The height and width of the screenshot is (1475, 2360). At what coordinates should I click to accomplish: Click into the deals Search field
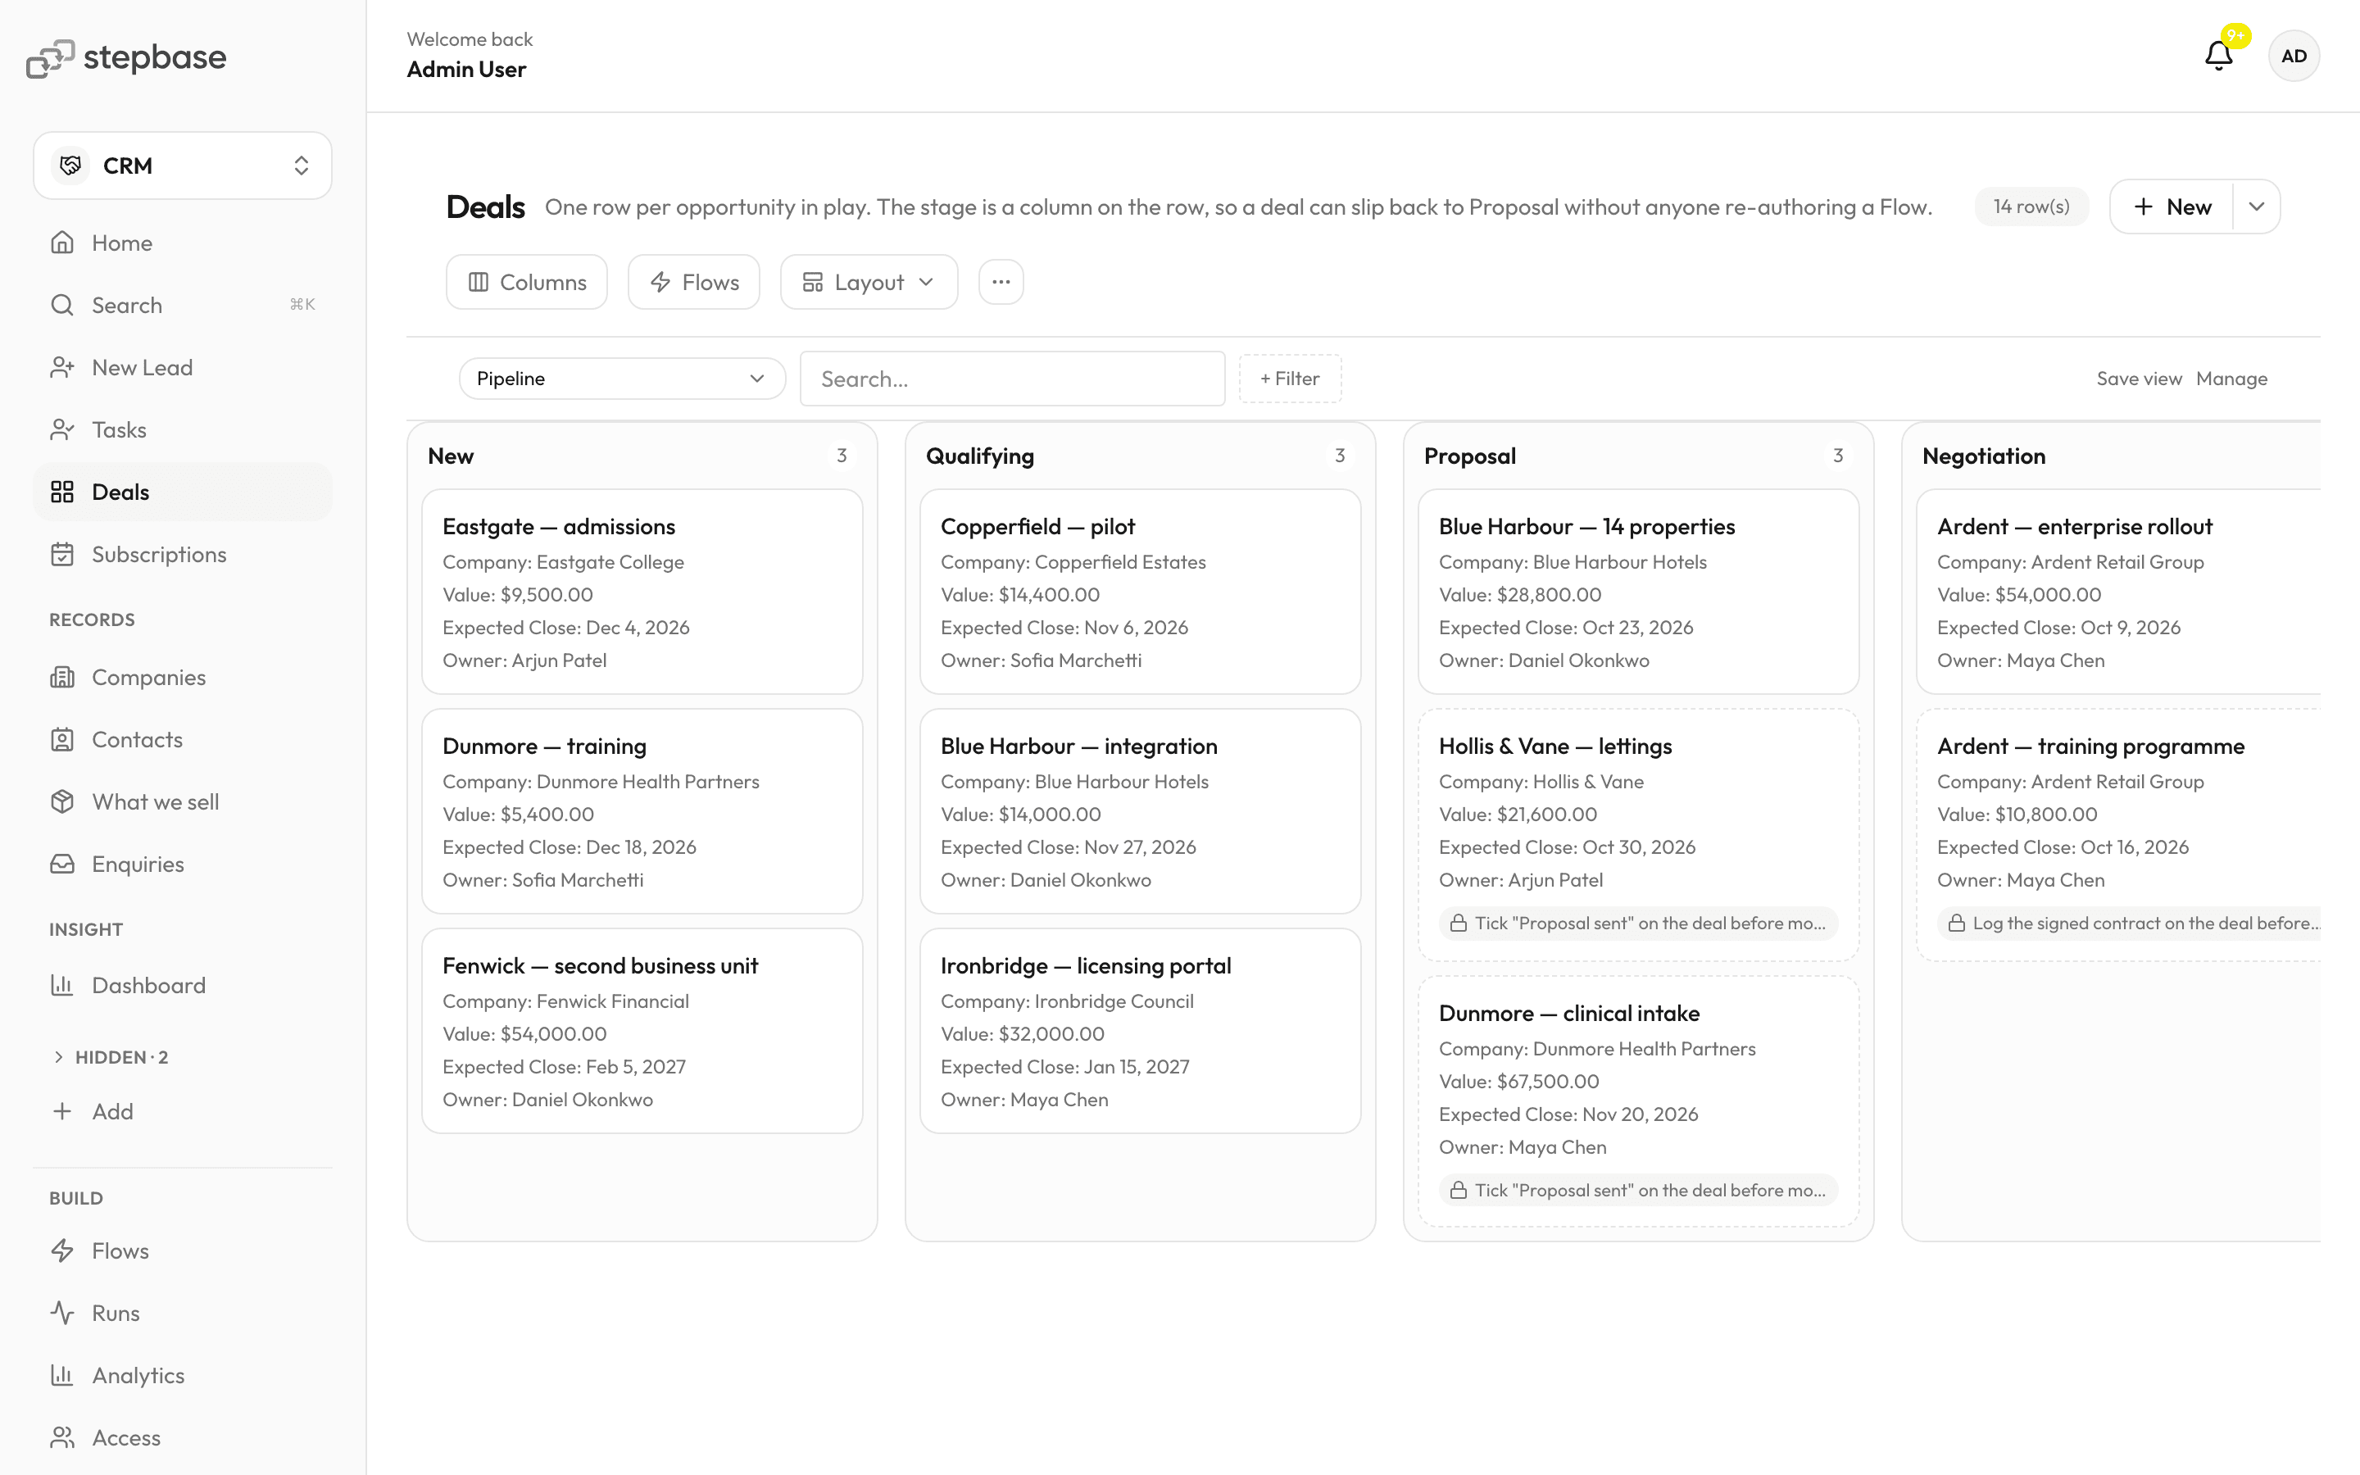1012,379
